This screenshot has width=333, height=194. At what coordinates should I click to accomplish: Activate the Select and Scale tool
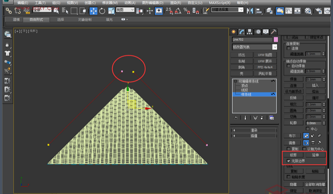coord(111,11)
